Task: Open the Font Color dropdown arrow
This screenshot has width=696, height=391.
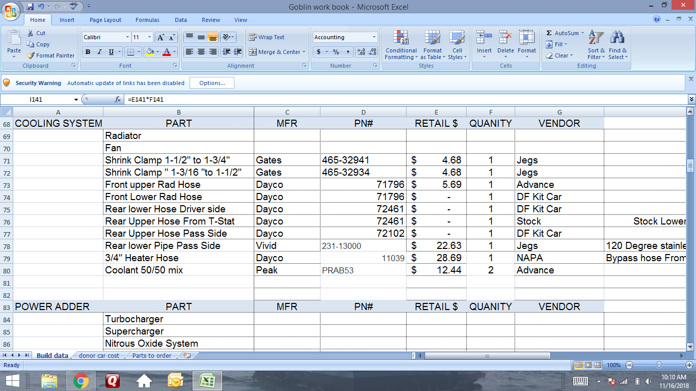Action: pyautogui.click(x=174, y=52)
